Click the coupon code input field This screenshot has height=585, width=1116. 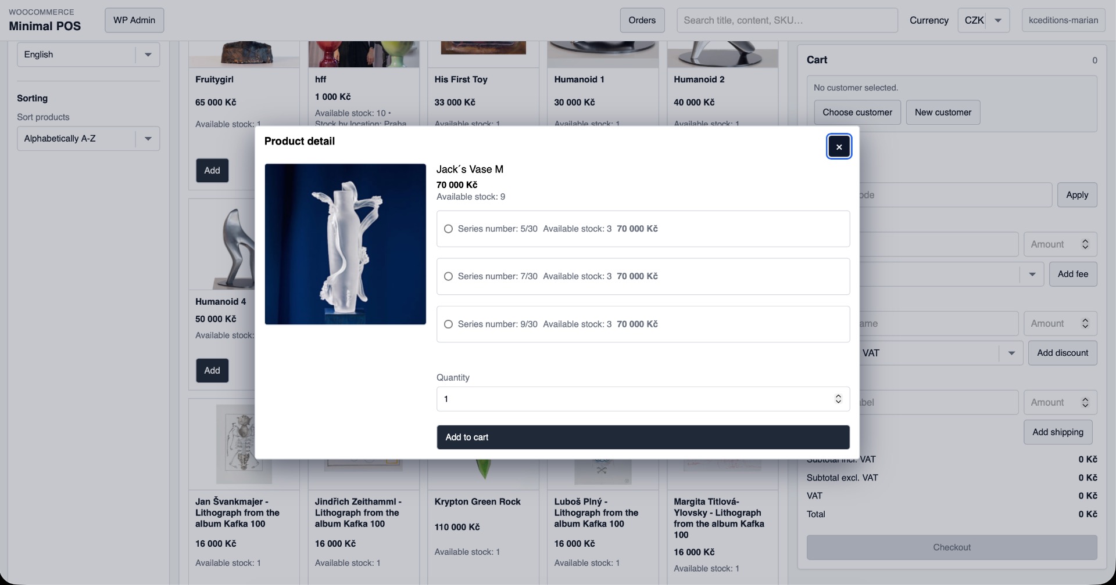point(955,195)
